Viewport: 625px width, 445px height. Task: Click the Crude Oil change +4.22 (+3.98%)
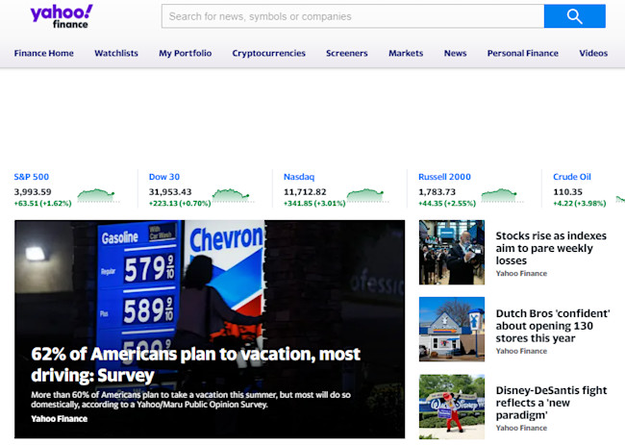[x=580, y=203]
